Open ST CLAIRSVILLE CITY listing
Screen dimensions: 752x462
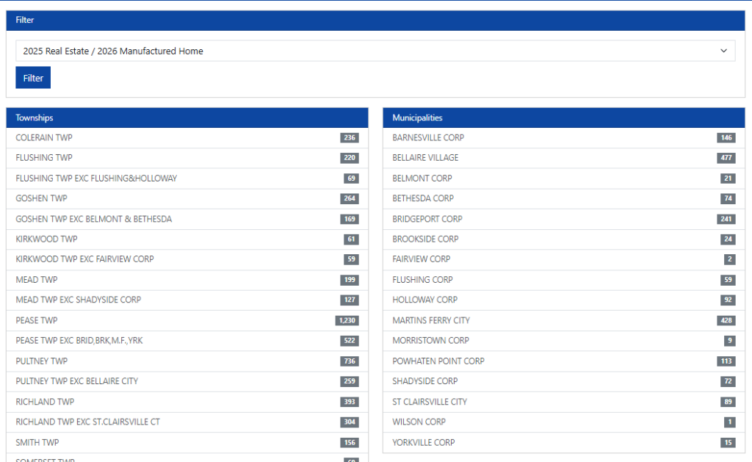click(x=430, y=402)
